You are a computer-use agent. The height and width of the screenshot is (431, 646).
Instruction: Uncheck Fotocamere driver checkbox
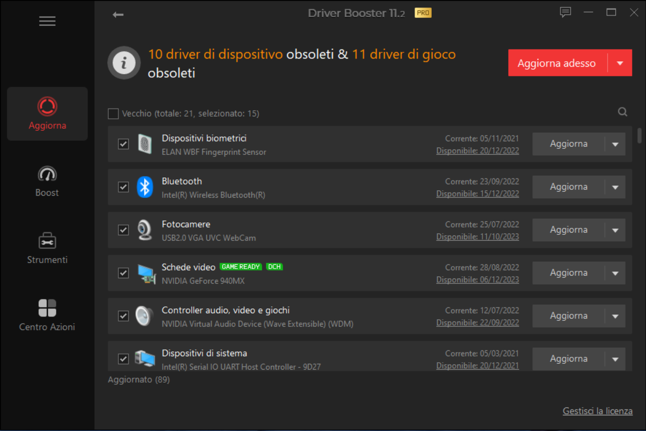pyautogui.click(x=123, y=230)
